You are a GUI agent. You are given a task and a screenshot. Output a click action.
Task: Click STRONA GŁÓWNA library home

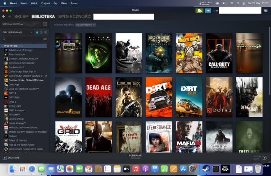pyautogui.click(x=13, y=24)
